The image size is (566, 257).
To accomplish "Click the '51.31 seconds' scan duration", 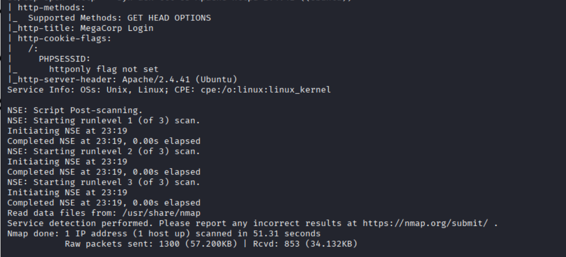I will tap(287, 233).
